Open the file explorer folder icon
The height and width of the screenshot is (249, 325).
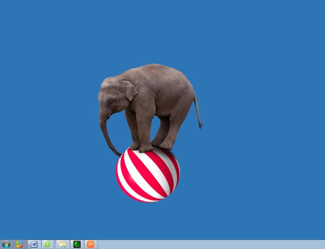point(63,245)
